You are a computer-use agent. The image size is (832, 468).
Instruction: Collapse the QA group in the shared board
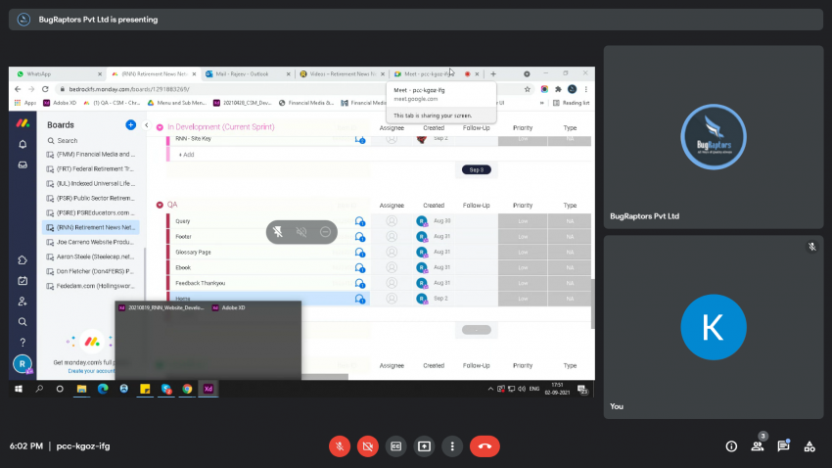160,205
